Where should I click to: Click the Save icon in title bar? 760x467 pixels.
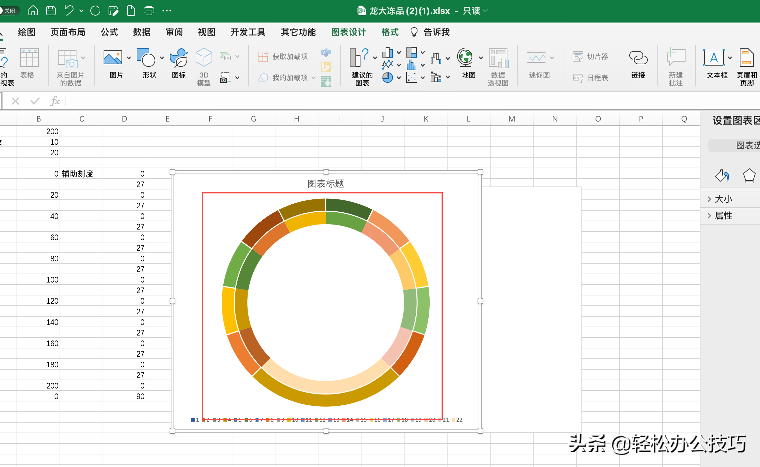pyautogui.click(x=51, y=11)
